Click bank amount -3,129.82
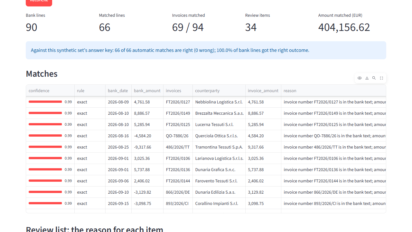The image size is (412, 232). pos(147,192)
